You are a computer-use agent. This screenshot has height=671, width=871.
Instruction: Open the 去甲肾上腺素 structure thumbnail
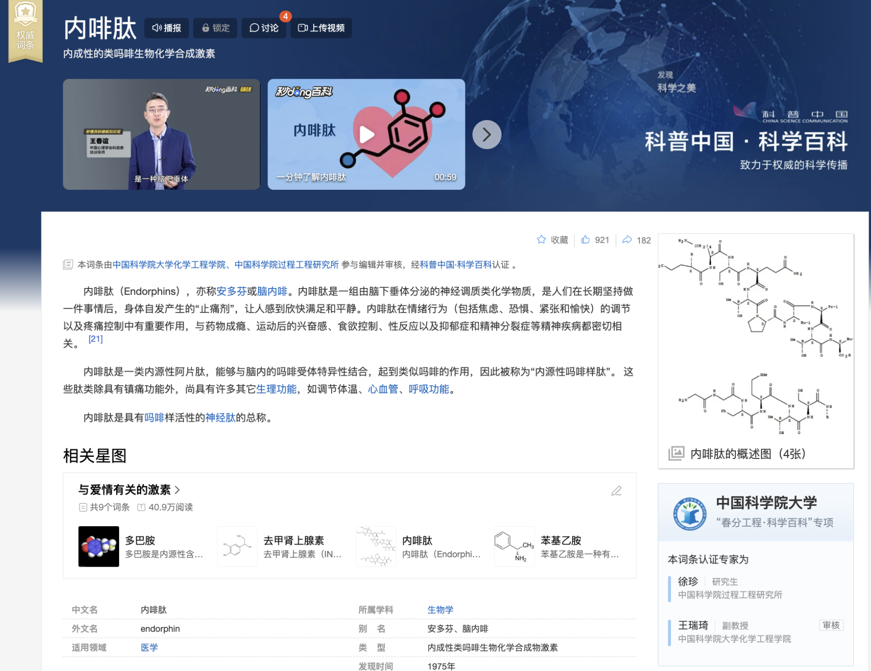click(x=237, y=546)
